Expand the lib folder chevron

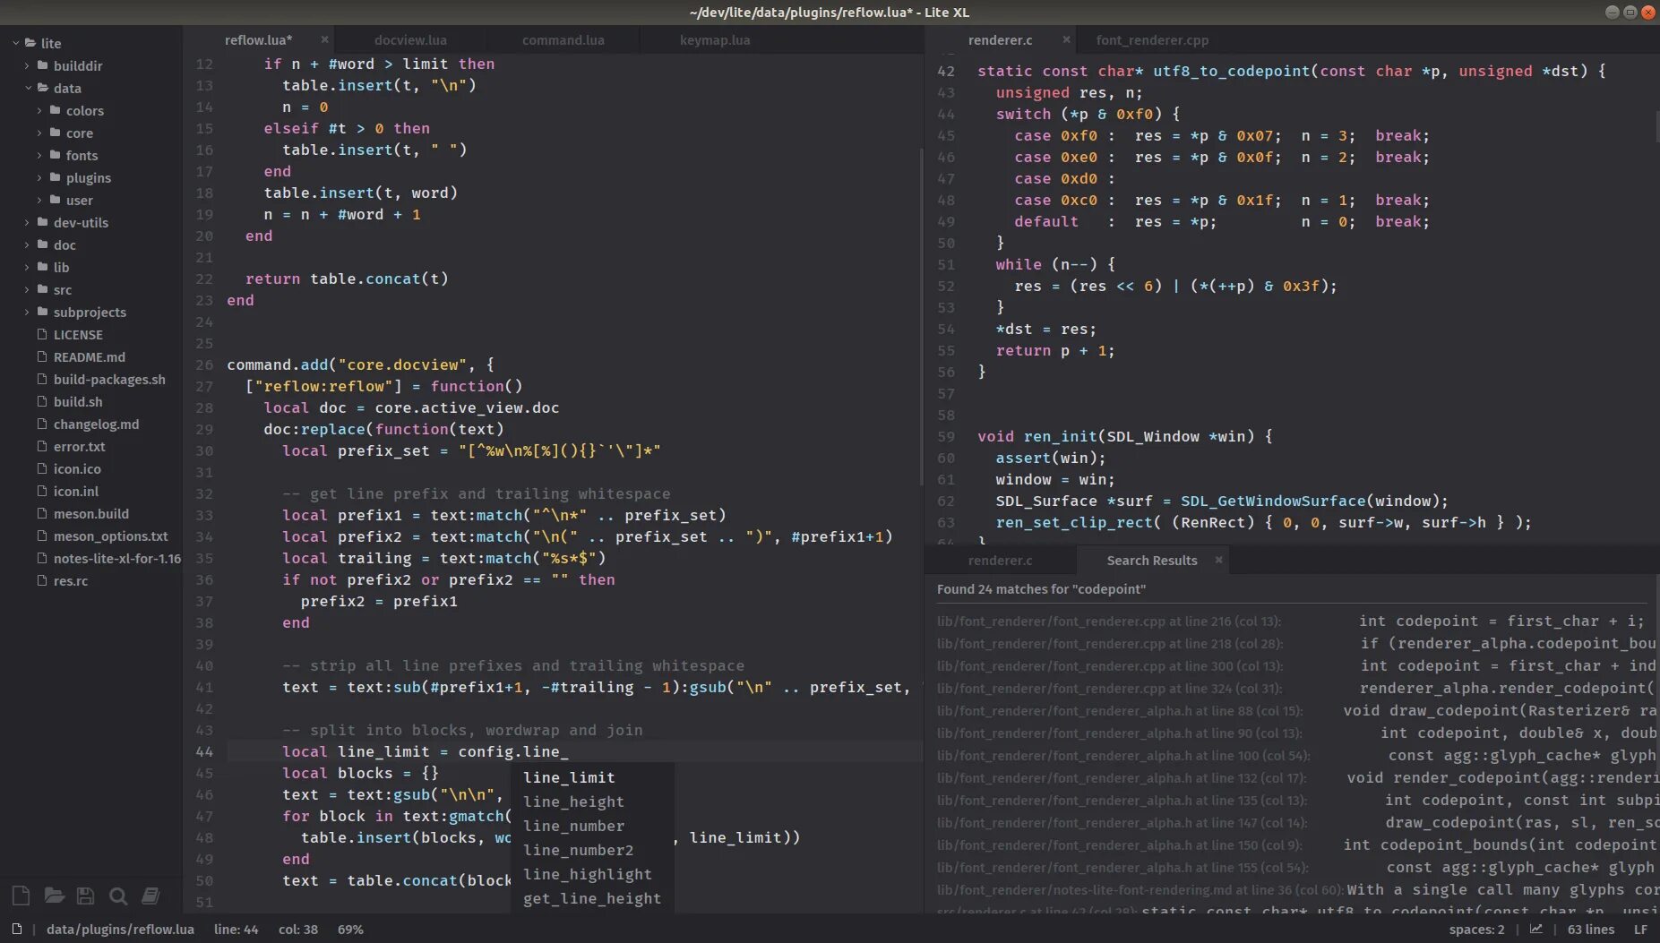tap(27, 267)
